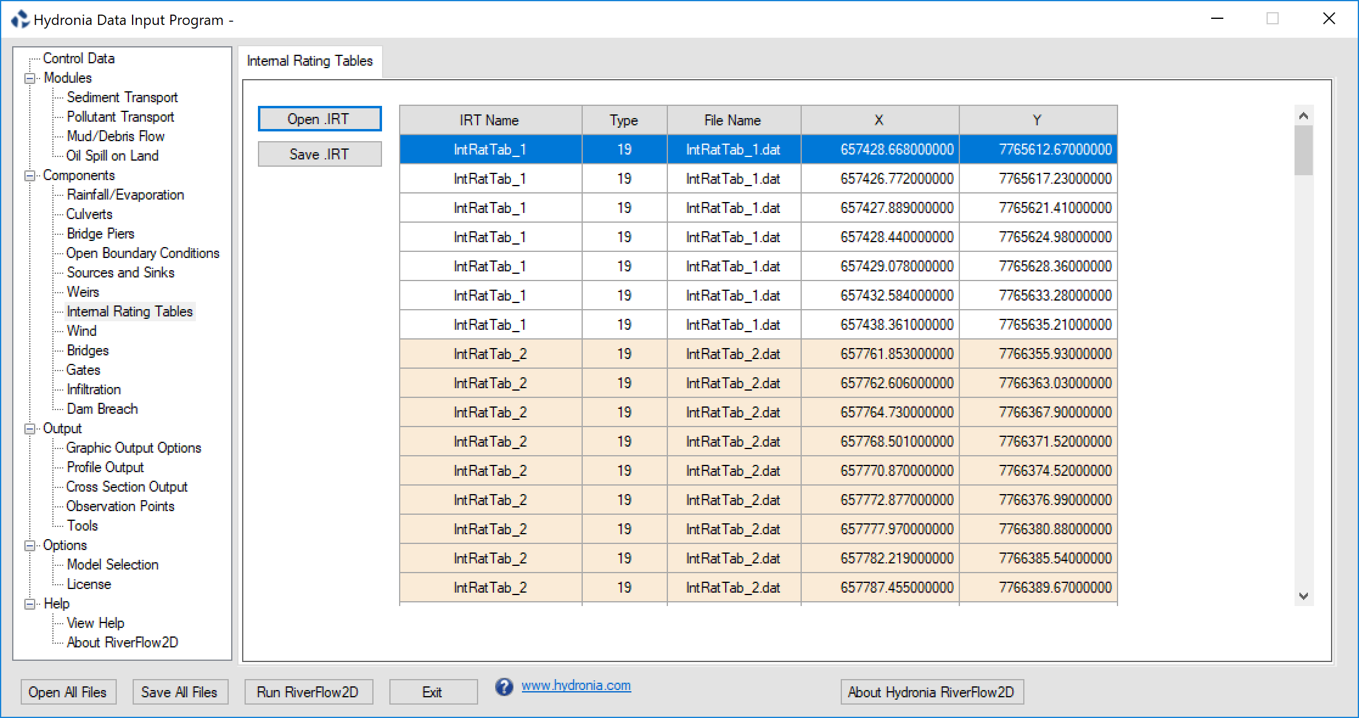Open Model Selection option
This screenshot has height=718, width=1359.
[113, 565]
